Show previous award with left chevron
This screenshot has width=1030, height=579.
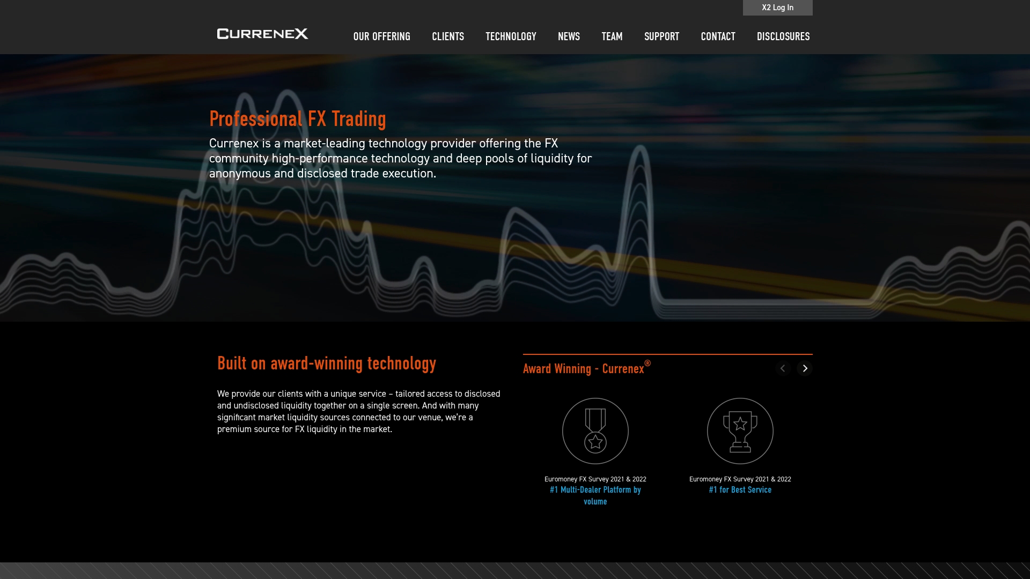click(x=783, y=368)
